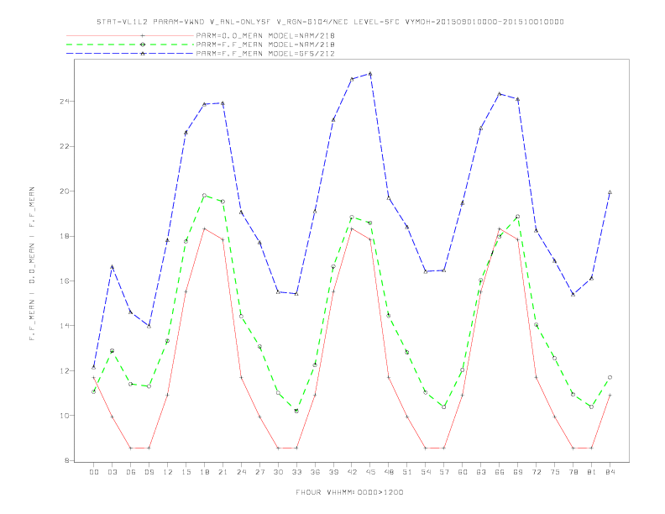Image resolution: width=665 pixels, height=514 pixels.
Task: Click x-axis tick label 45
Action: pyautogui.click(x=370, y=472)
